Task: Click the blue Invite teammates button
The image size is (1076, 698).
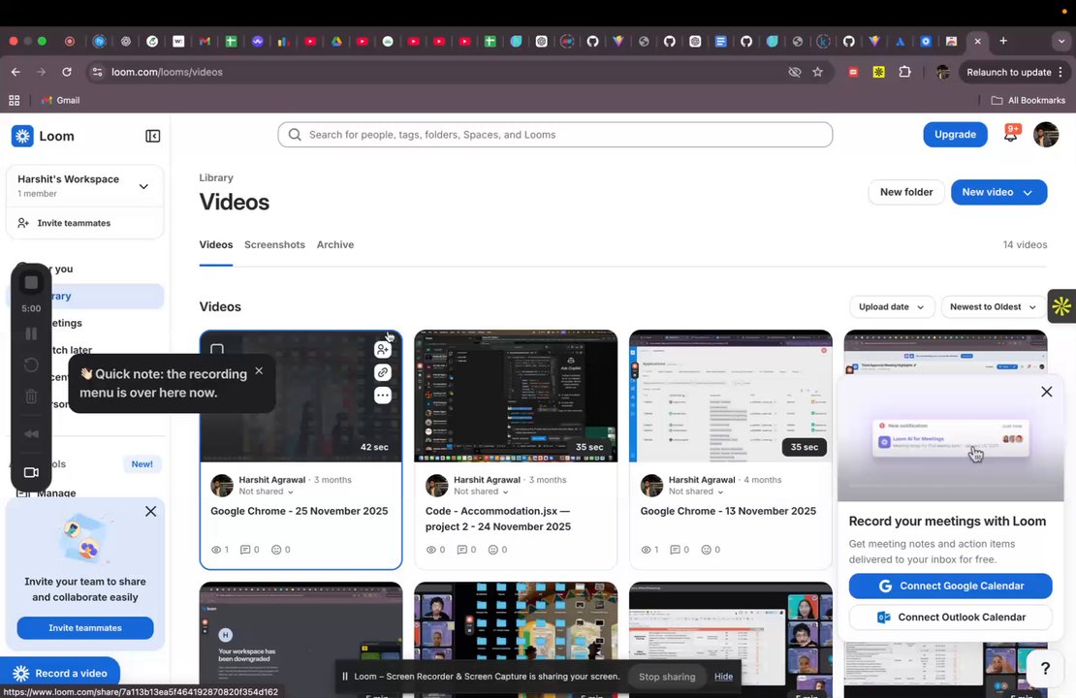Action: (x=85, y=628)
